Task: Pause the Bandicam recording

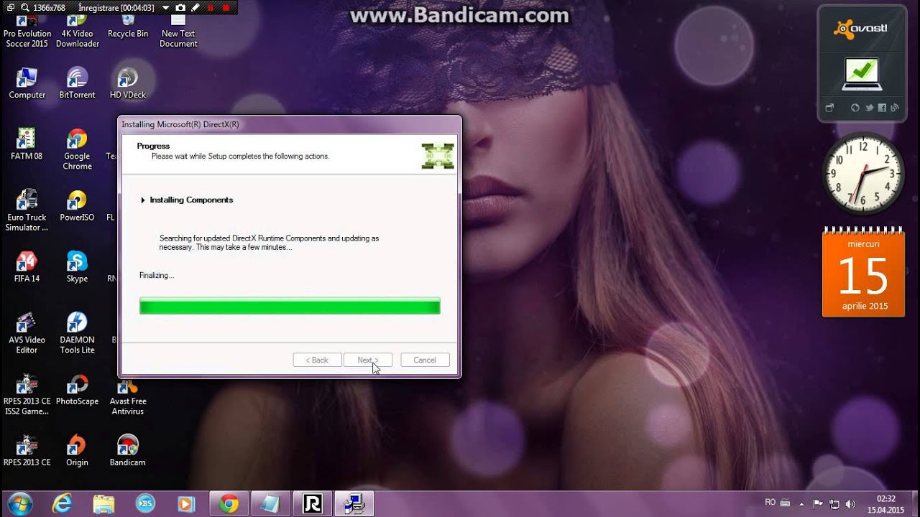Action: [211, 8]
